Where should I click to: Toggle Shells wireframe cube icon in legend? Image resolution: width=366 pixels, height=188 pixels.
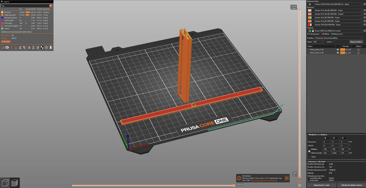click(46, 48)
